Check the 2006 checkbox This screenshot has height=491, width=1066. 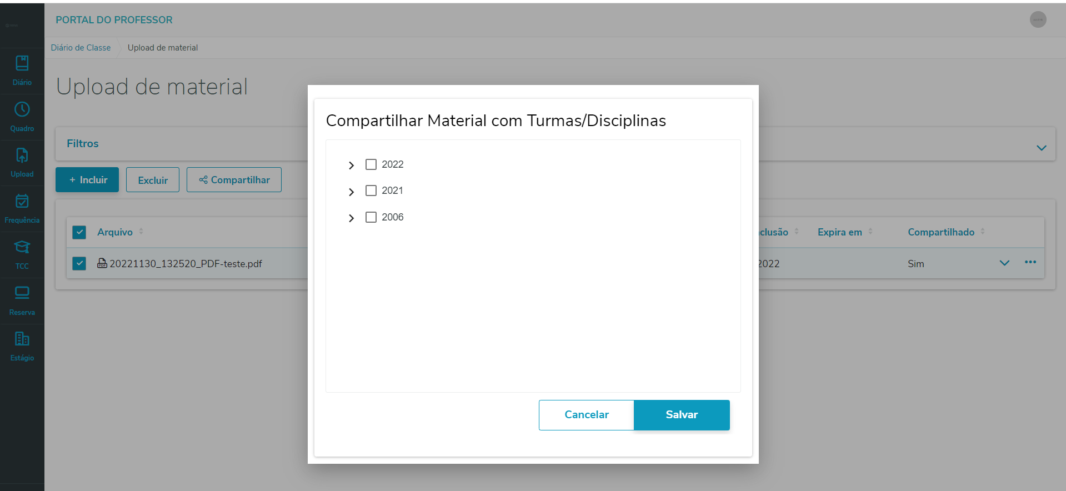click(371, 217)
